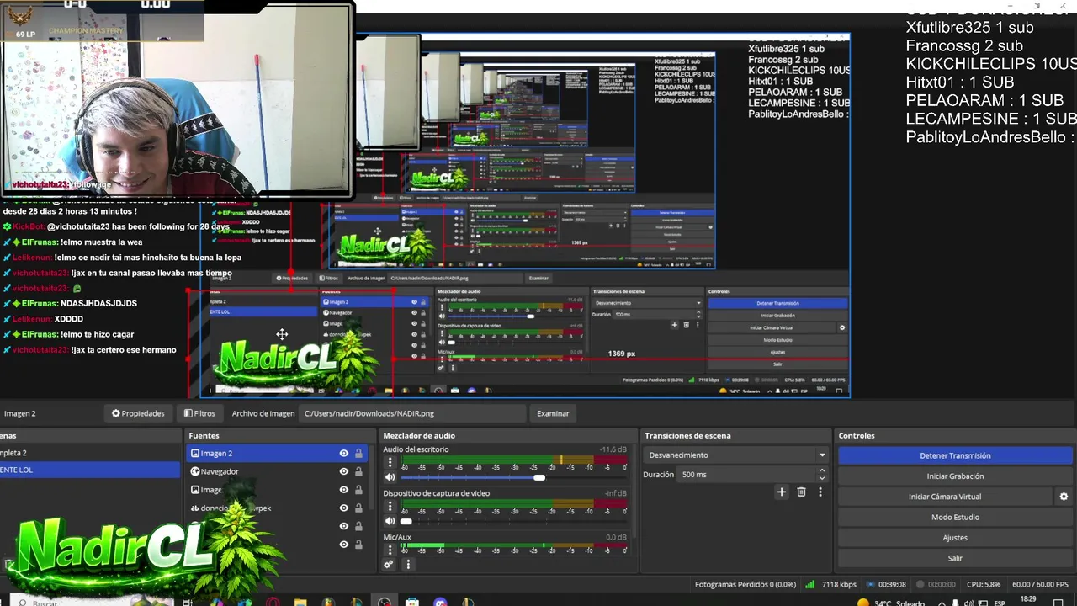1077x606 pixels.
Task: Hide the Imagen 2 source
Action: [x=343, y=453]
